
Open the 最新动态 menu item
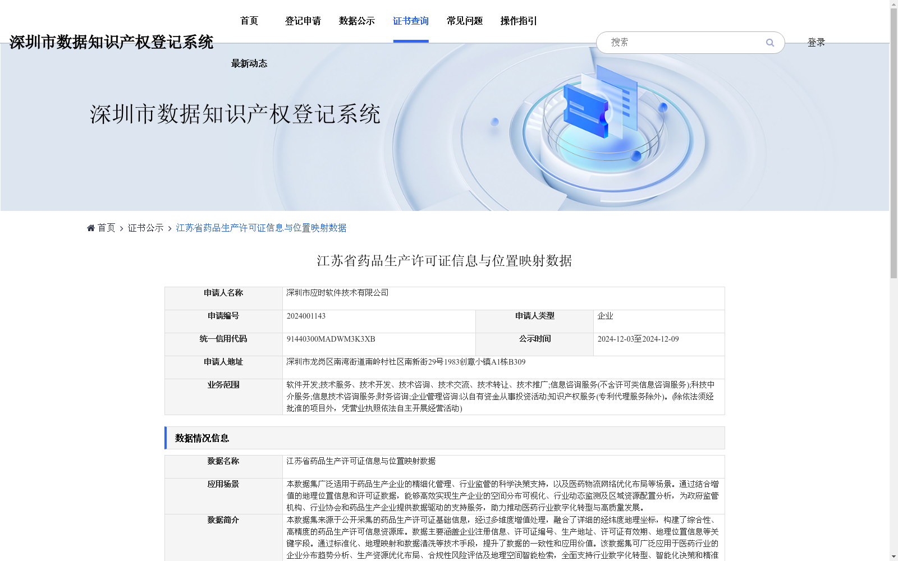249,63
